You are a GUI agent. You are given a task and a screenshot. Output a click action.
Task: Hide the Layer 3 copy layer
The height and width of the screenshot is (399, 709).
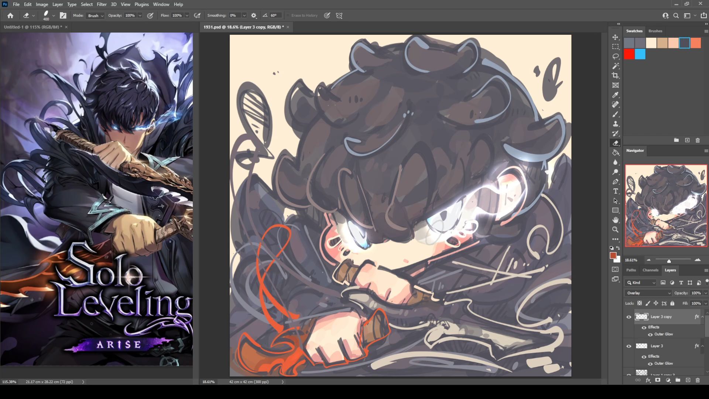point(628,317)
